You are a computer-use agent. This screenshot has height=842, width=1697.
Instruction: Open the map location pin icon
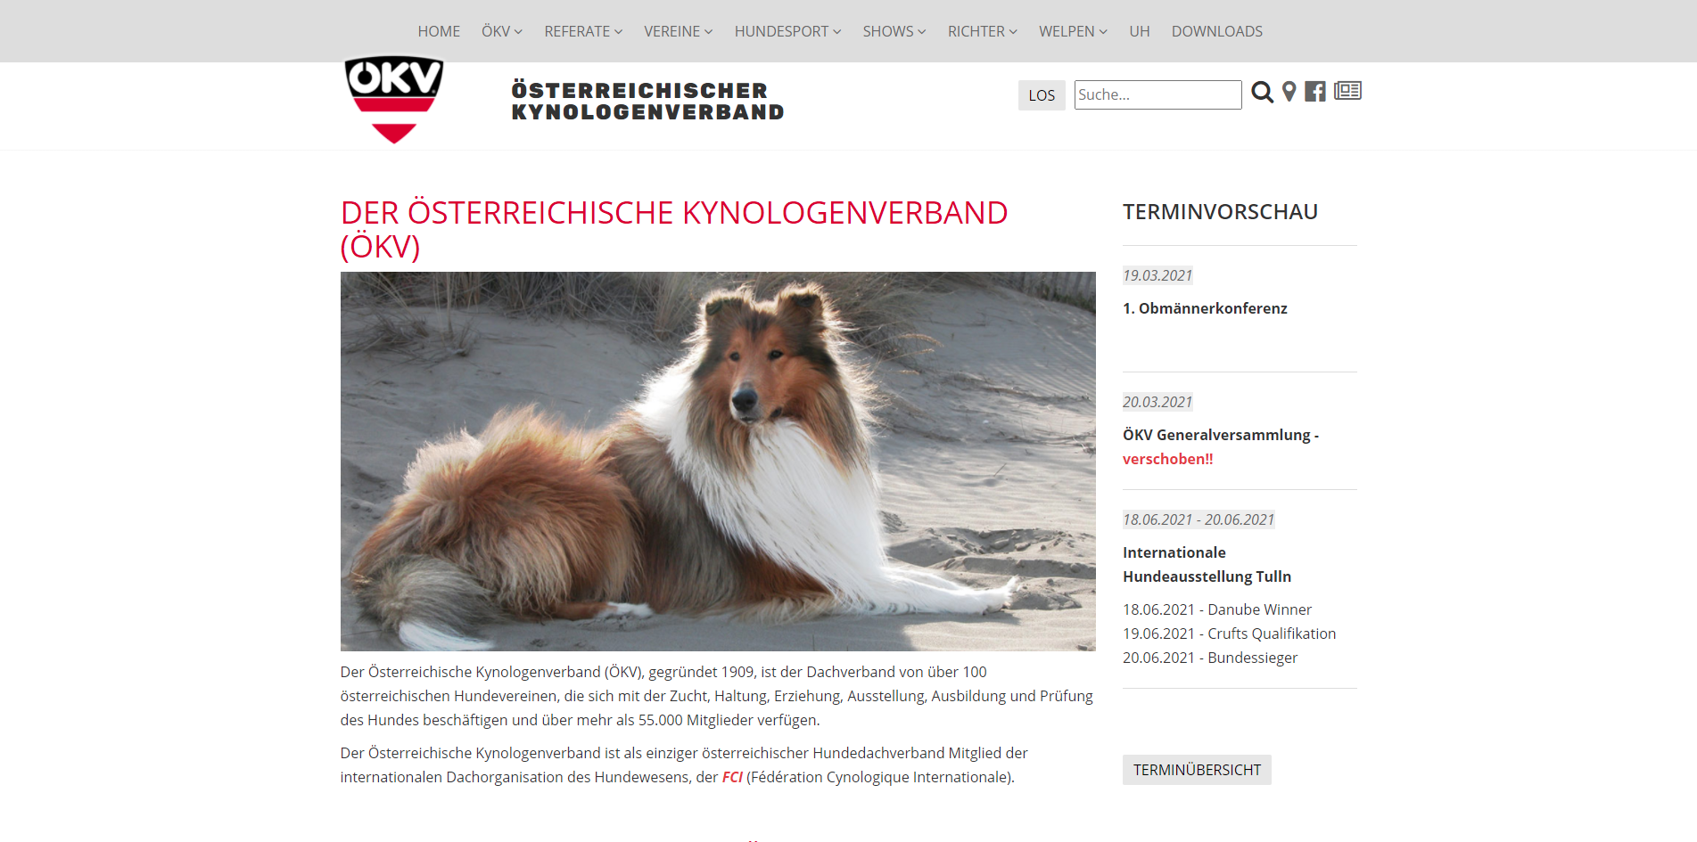(1289, 91)
